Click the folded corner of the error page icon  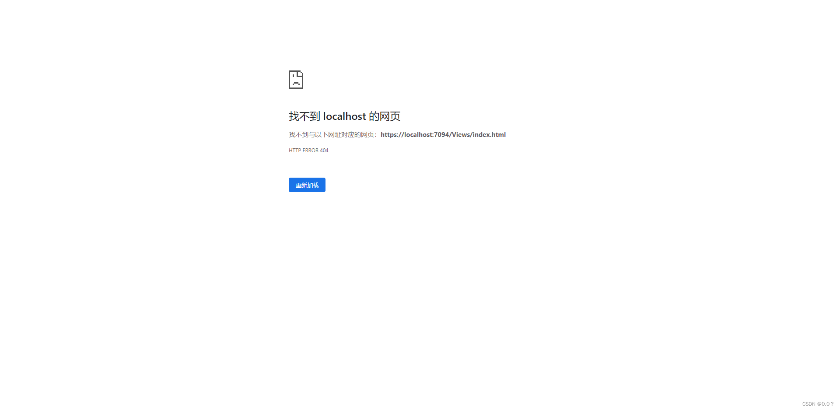point(300,74)
